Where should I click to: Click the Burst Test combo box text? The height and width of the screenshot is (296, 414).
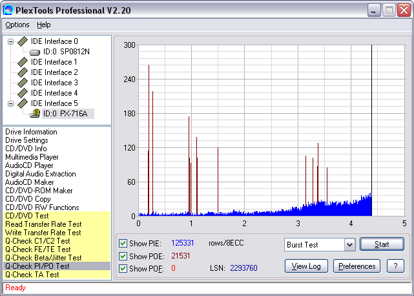click(302, 245)
